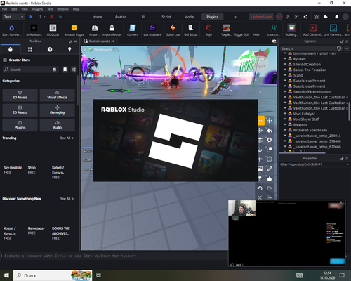Launch the GUI2LUA plugin
The image size is (351, 281).
53,30
